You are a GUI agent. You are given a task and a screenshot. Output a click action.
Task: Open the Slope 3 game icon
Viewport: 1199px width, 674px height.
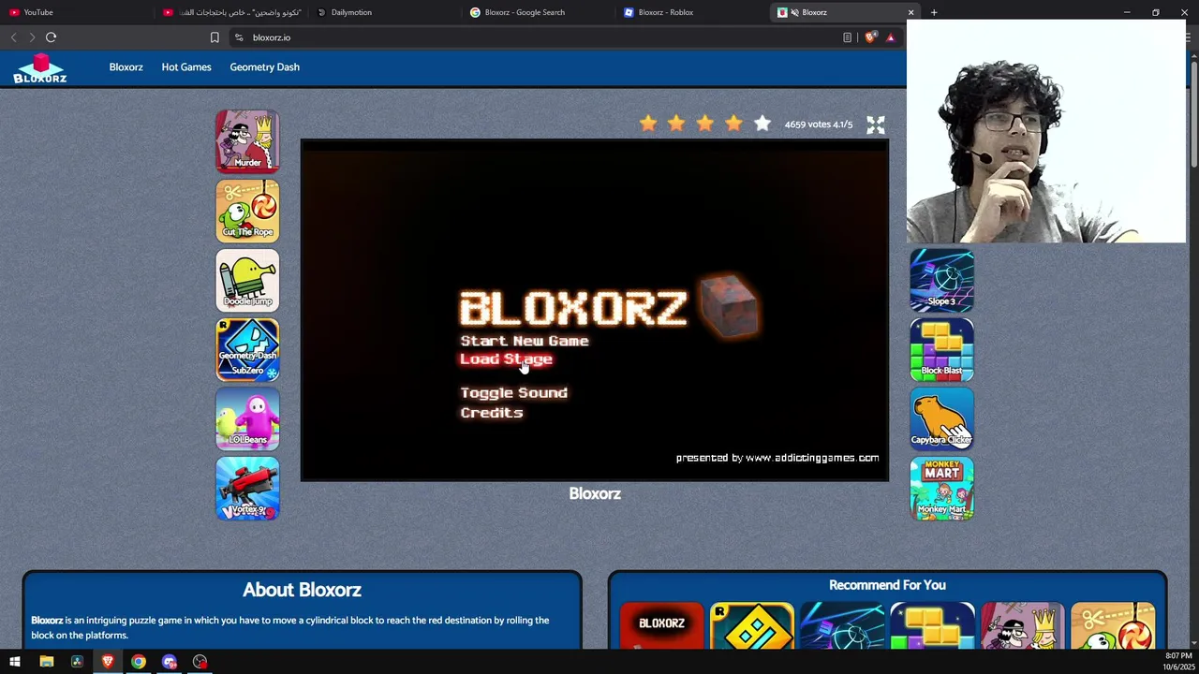(x=941, y=280)
